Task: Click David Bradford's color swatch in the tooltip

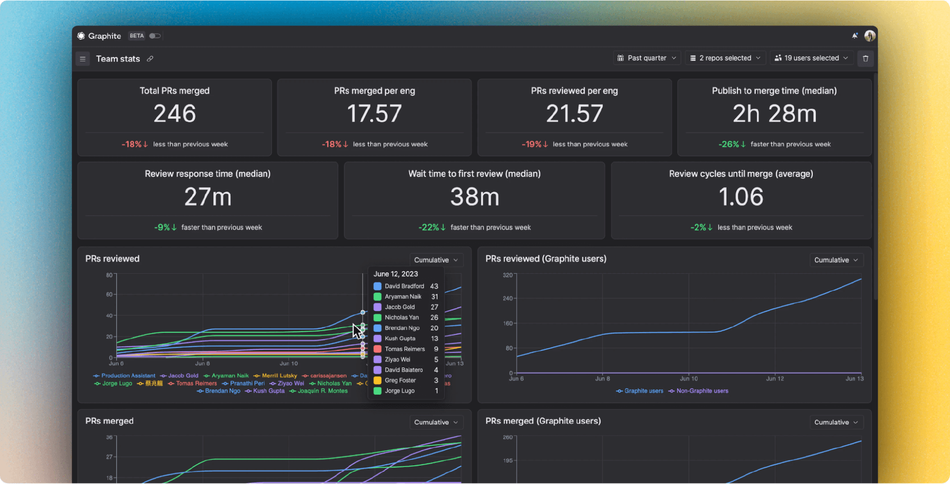Action: tap(378, 286)
